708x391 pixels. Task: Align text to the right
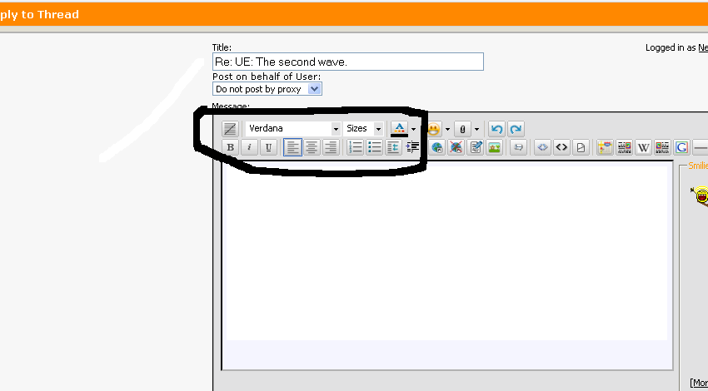click(331, 148)
